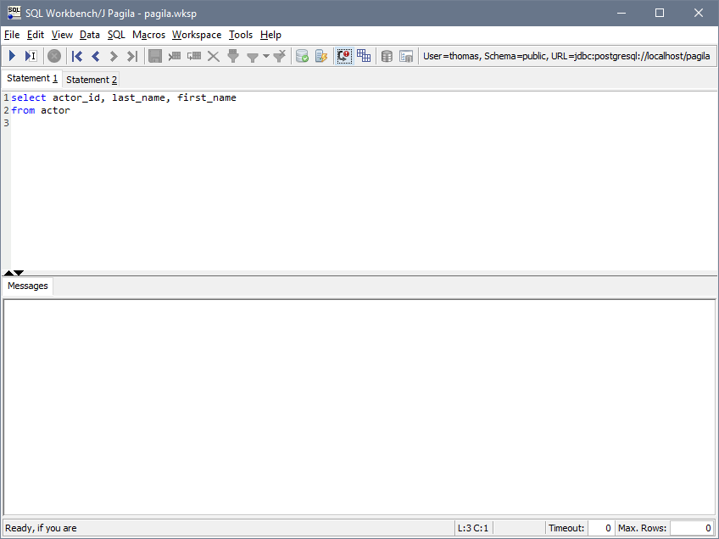
Task: Click the delete row X icon
Action: tap(213, 56)
